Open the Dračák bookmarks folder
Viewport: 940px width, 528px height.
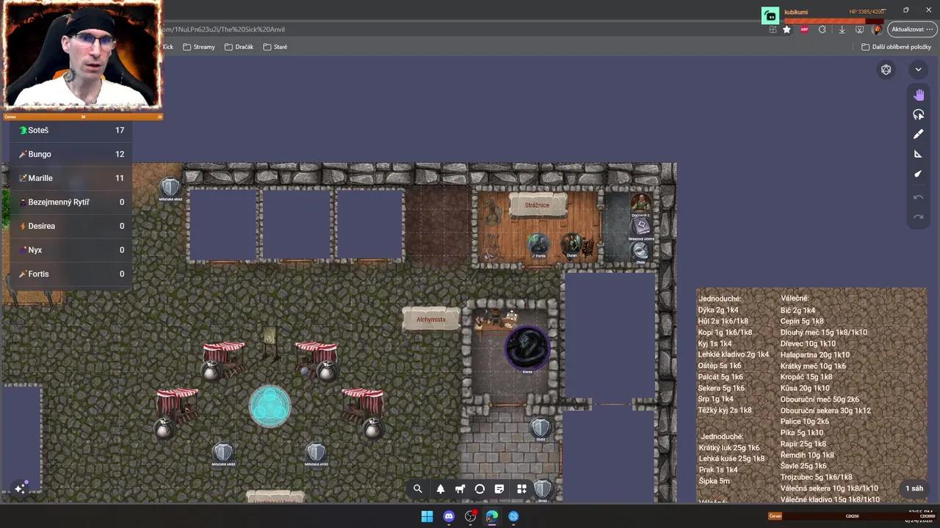[239, 47]
